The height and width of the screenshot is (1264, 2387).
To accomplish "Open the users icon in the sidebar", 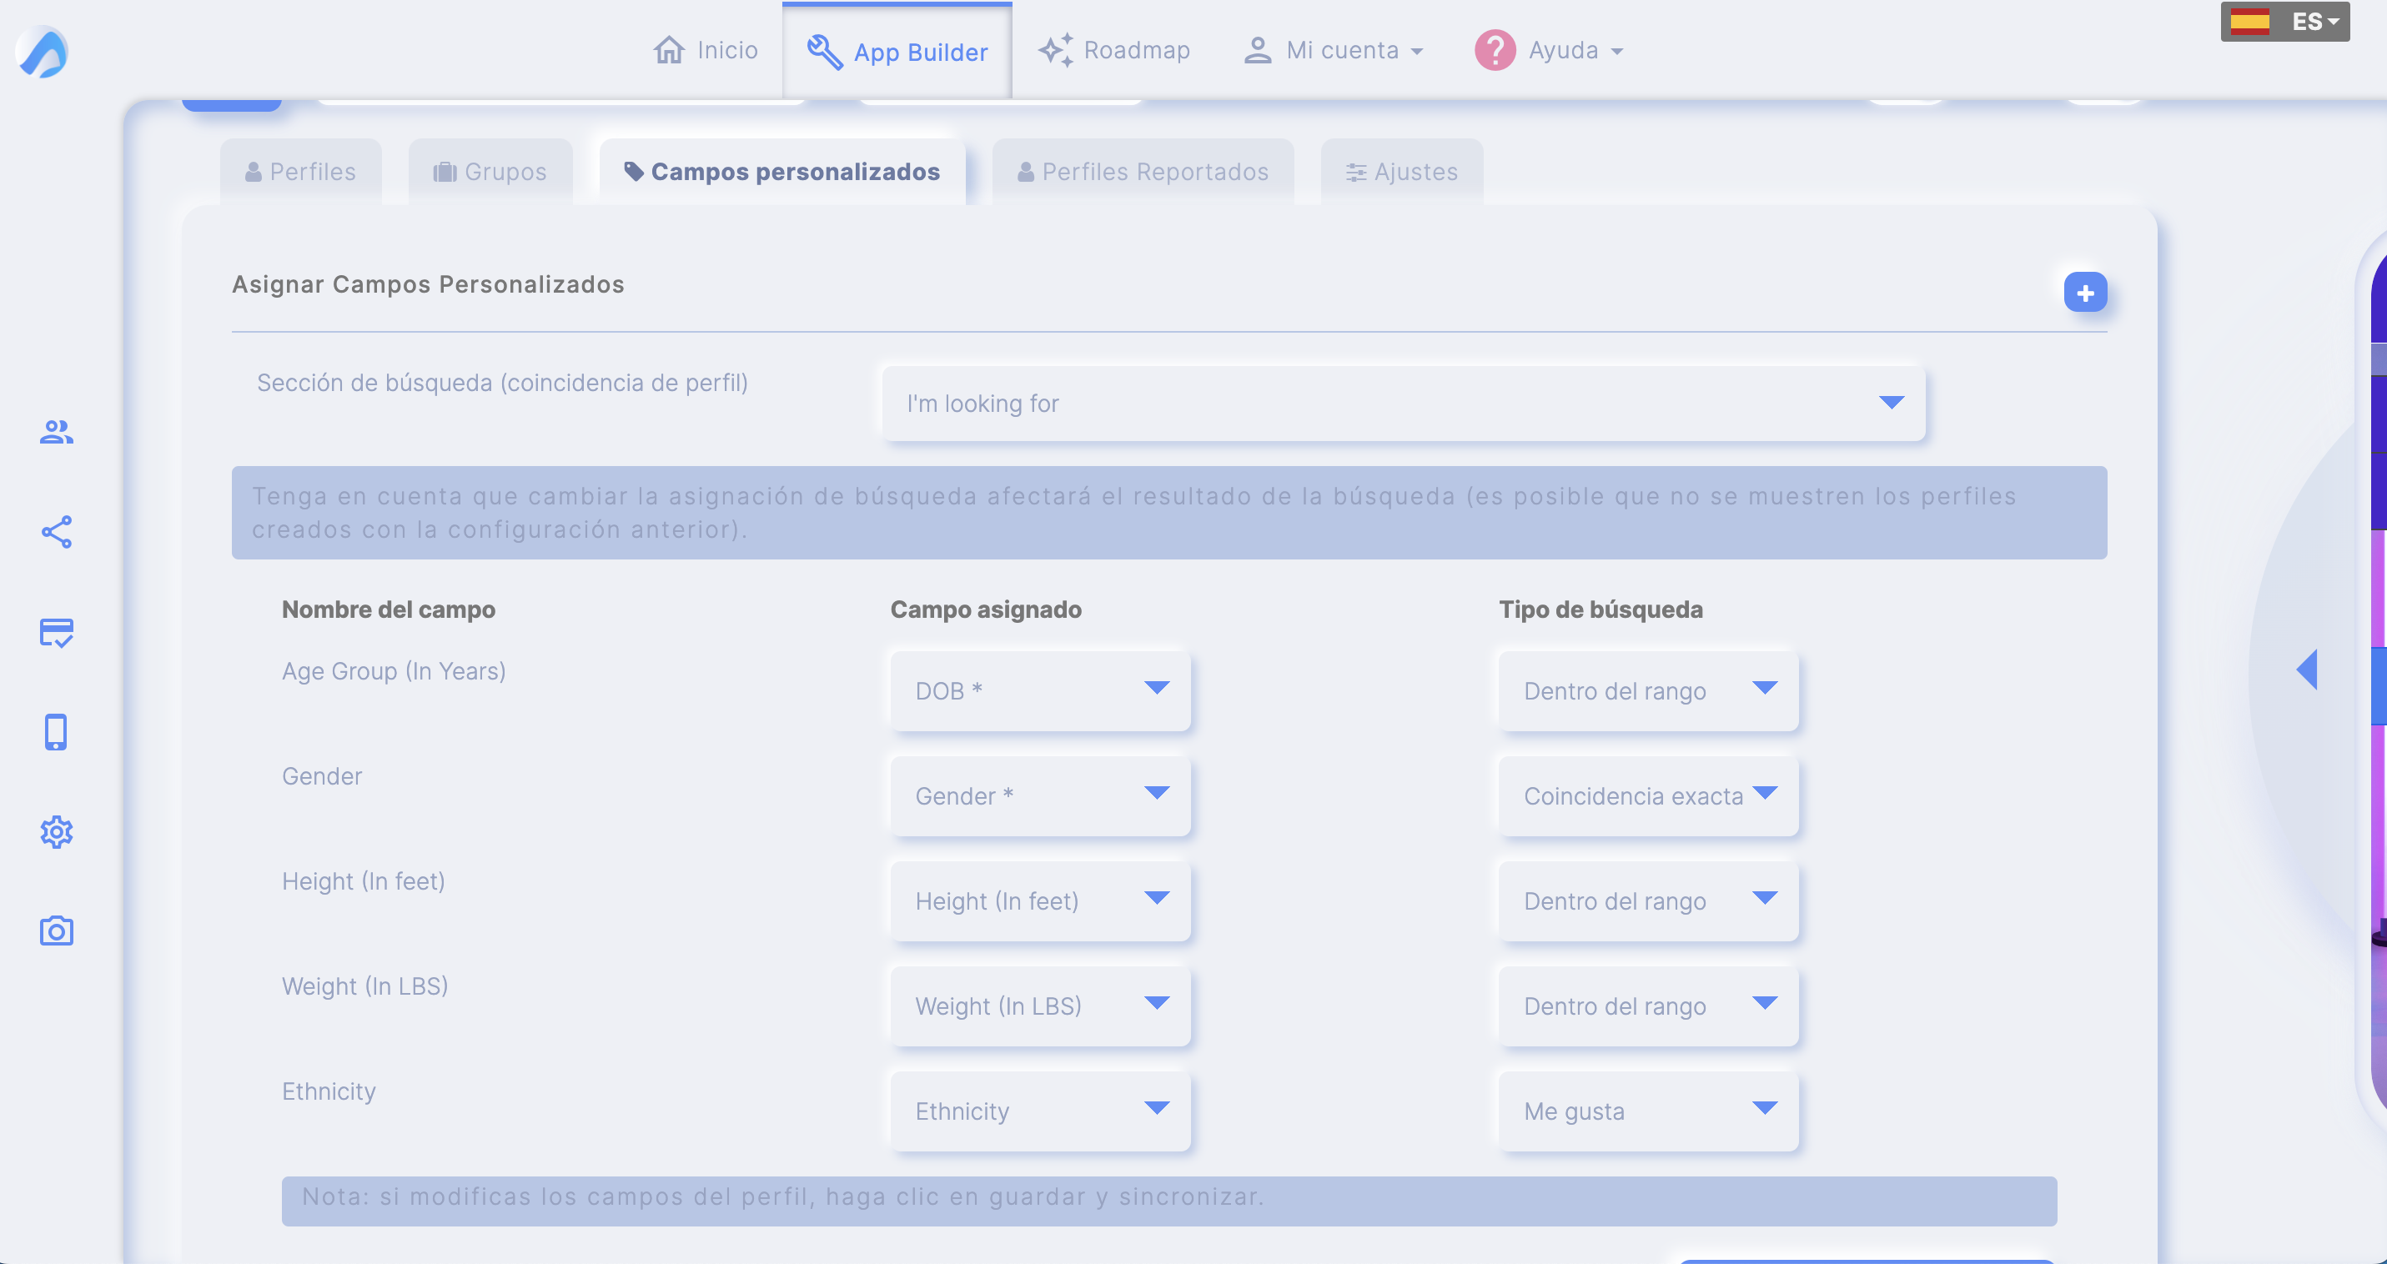I will [57, 432].
